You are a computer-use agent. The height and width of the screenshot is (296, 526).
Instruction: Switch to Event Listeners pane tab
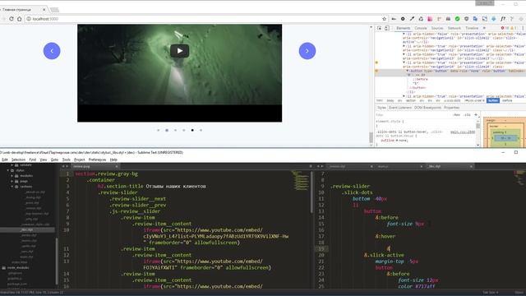400,108
